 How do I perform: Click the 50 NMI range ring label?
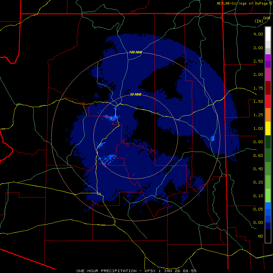[x=136, y=95]
